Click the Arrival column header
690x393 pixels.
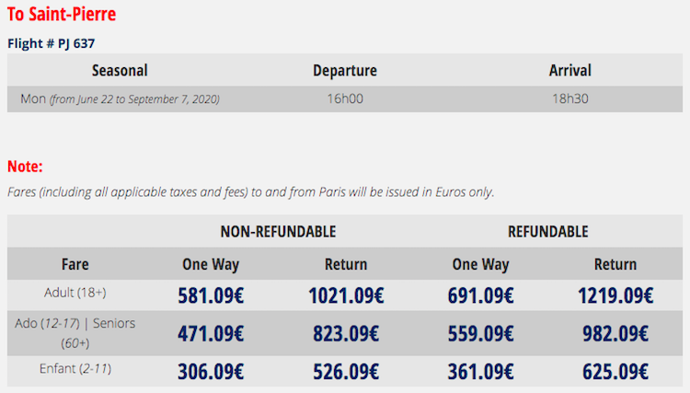coord(569,70)
